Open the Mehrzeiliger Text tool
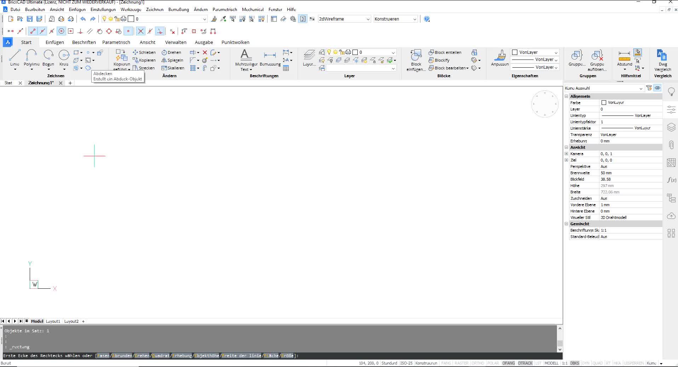Screen dimensions: 678x367 pos(246,60)
